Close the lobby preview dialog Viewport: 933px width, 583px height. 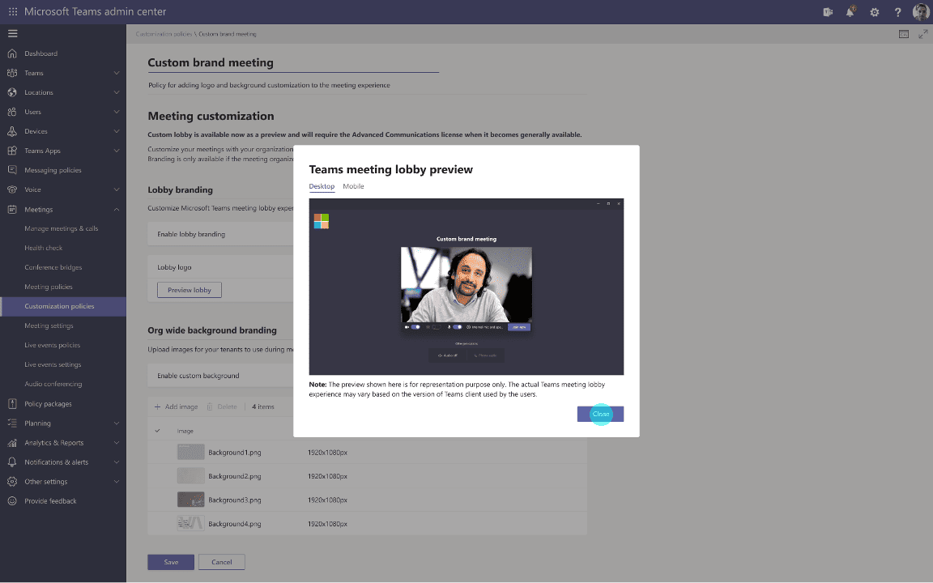(x=600, y=414)
